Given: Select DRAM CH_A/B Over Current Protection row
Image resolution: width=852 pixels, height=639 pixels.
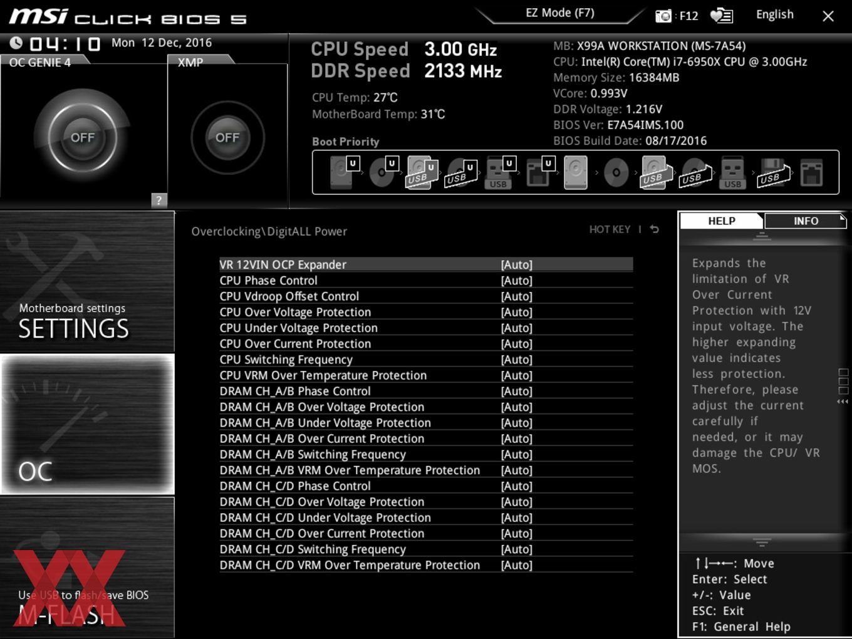Looking at the screenshot, I should pyautogui.click(x=426, y=439).
